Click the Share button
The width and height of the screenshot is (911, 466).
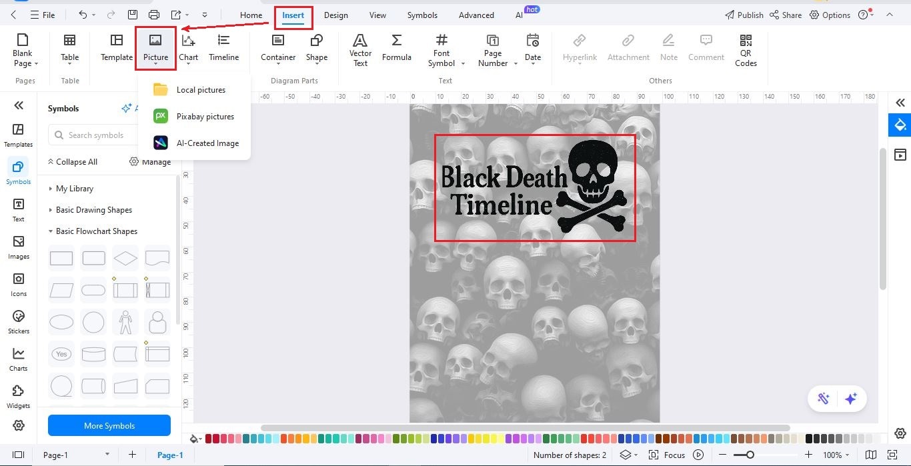786,15
